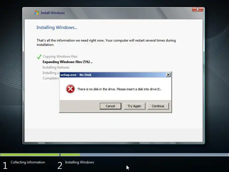Click 'Expanding Windows files (5%)' step text

[68, 62]
